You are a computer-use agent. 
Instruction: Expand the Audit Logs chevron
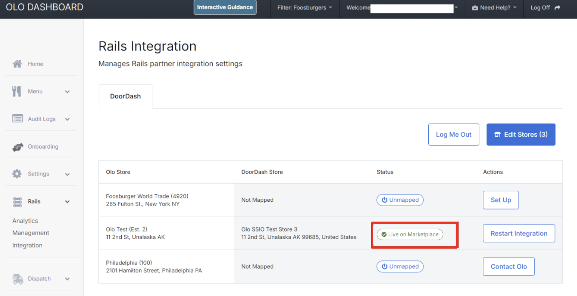coord(67,119)
